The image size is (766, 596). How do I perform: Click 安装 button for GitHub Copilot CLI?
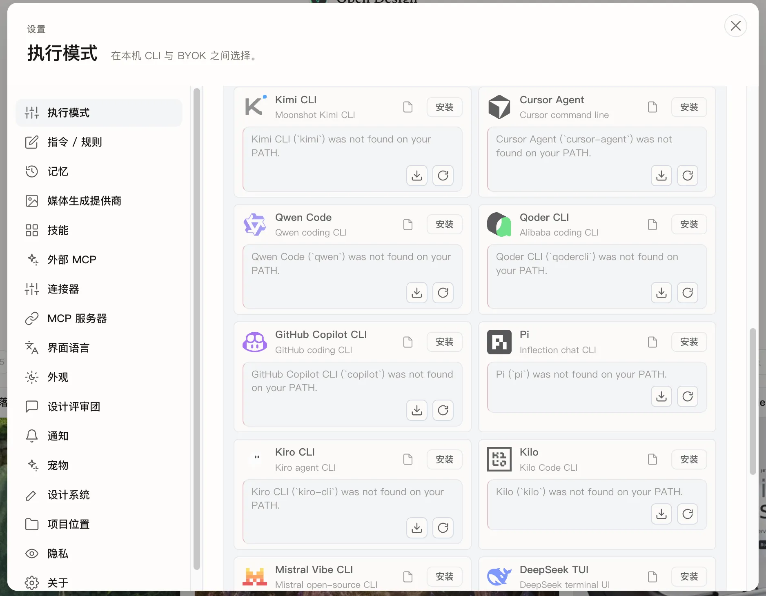(444, 342)
